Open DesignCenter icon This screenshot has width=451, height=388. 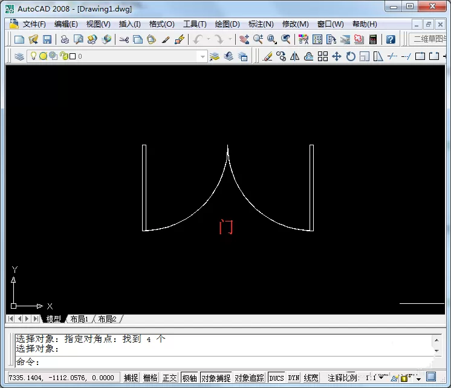tap(317, 39)
